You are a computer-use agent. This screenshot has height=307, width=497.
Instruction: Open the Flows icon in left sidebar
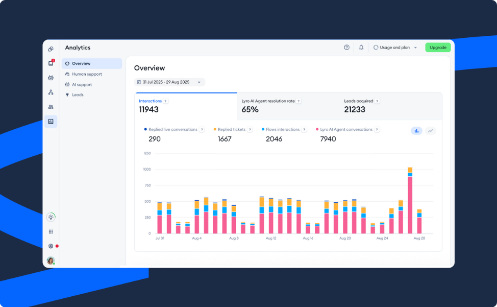[x=51, y=92]
